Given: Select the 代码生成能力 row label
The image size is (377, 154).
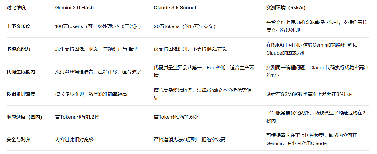Looking at the screenshot, I should point(21,72).
